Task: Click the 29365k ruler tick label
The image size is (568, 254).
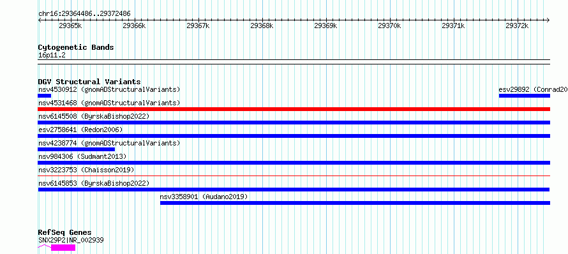Action: (70, 26)
